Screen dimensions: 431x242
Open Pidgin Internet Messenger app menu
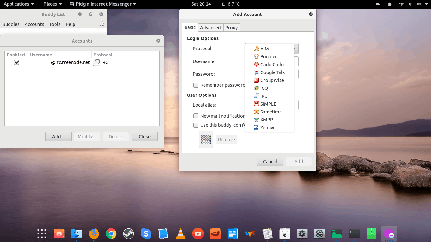[103, 4]
